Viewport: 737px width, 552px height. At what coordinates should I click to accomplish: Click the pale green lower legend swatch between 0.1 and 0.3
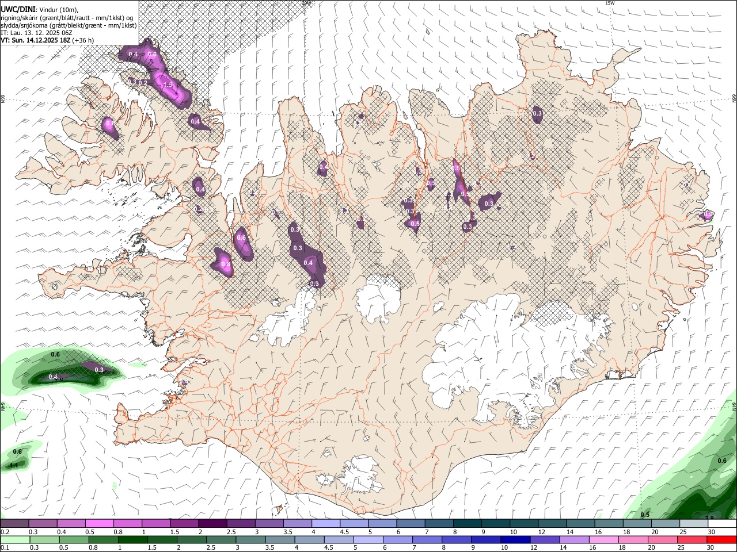(x=15, y=540)
